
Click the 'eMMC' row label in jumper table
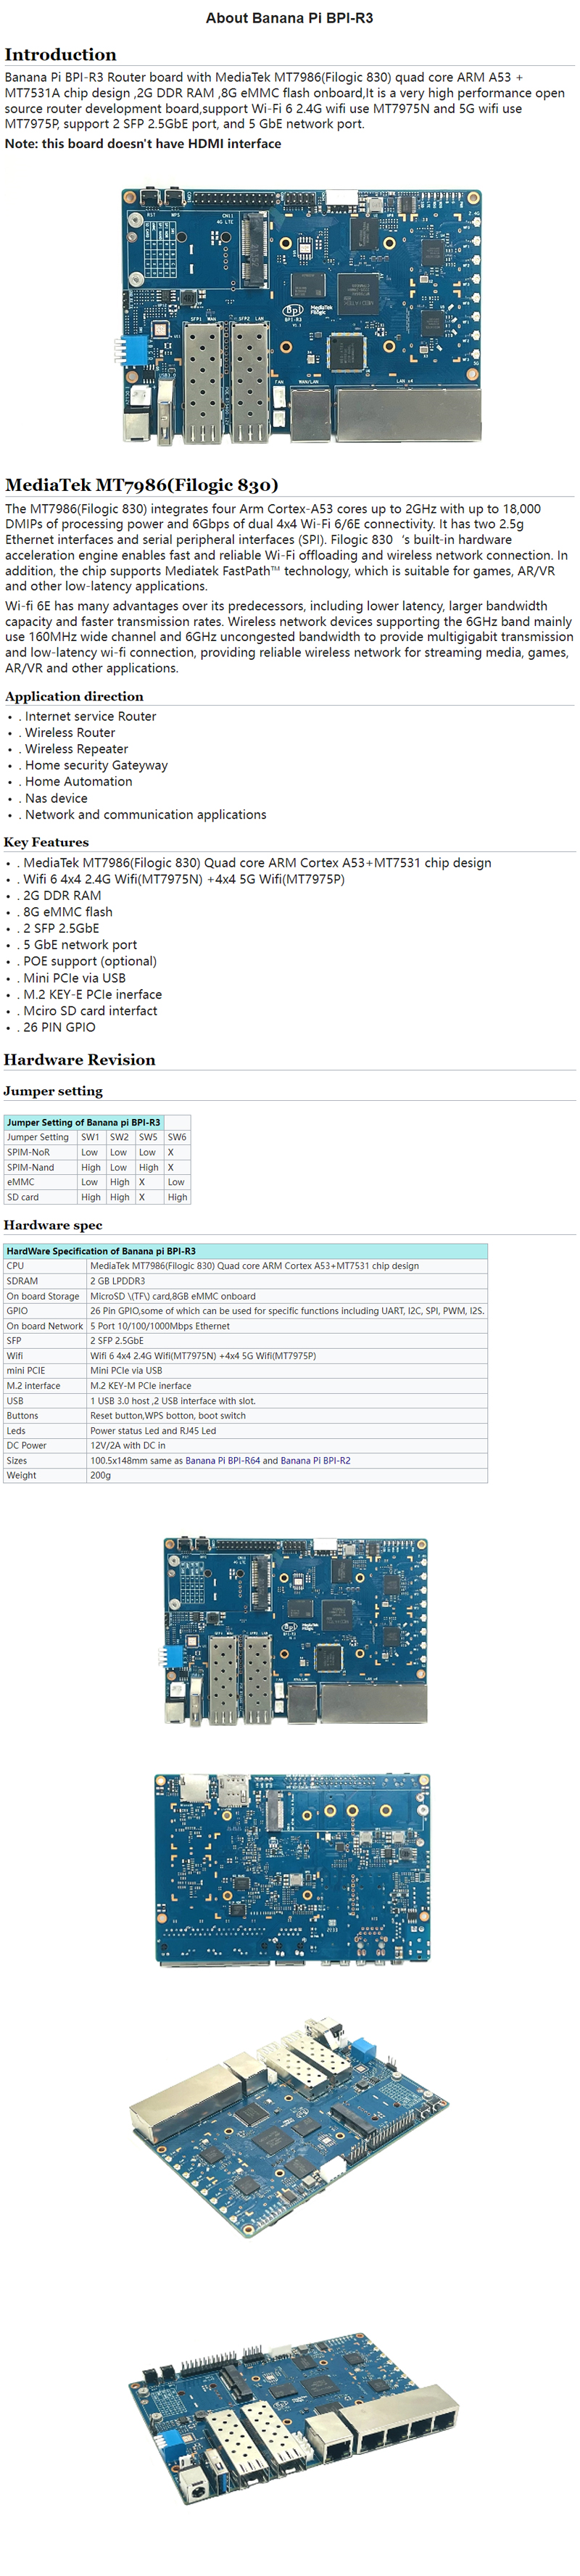click(x=41, y=1182)
